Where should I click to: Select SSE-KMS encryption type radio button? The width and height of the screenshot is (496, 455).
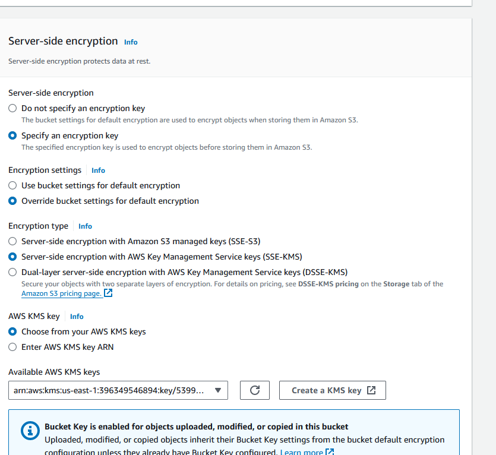tap(12, 257)
